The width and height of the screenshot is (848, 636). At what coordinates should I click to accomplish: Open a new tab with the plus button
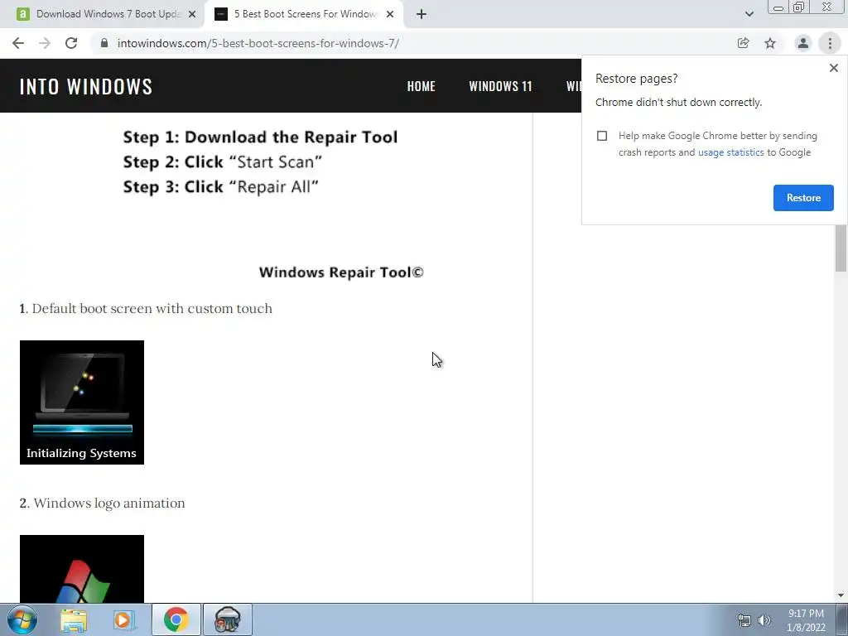click(422, 14)
